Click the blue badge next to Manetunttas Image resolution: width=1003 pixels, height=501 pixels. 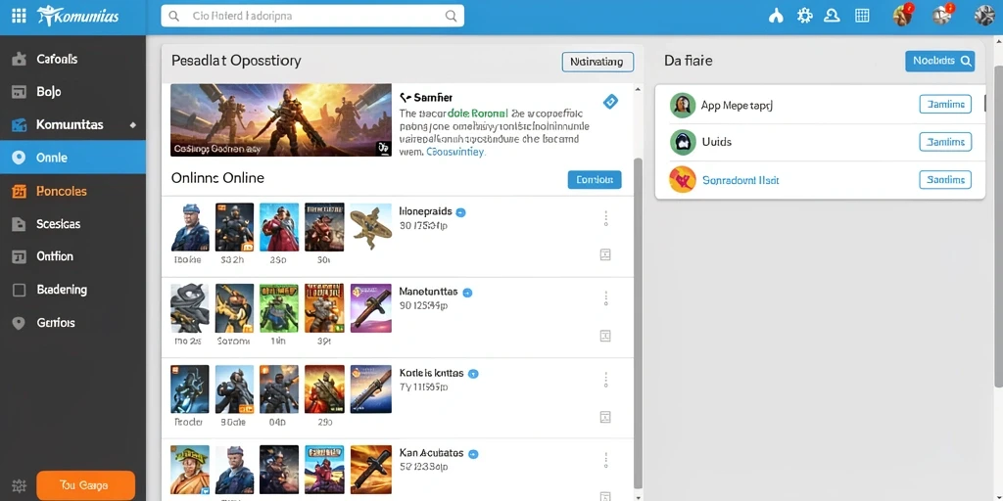(x=467, y=293)
